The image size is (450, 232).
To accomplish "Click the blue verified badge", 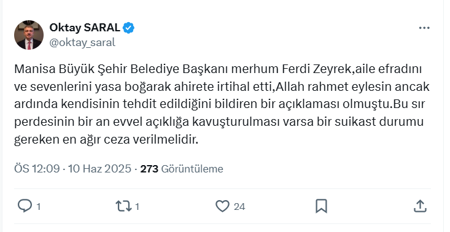I will (x=128, y=28).
